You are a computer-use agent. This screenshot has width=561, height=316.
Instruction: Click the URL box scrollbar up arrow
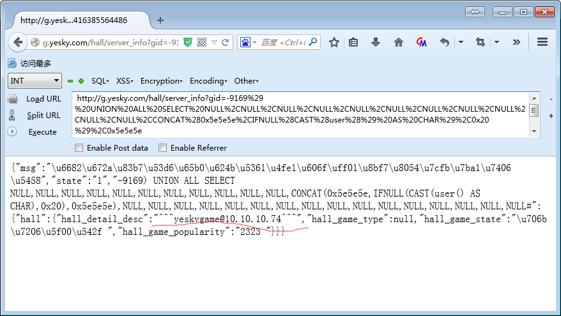click(534, 98)
